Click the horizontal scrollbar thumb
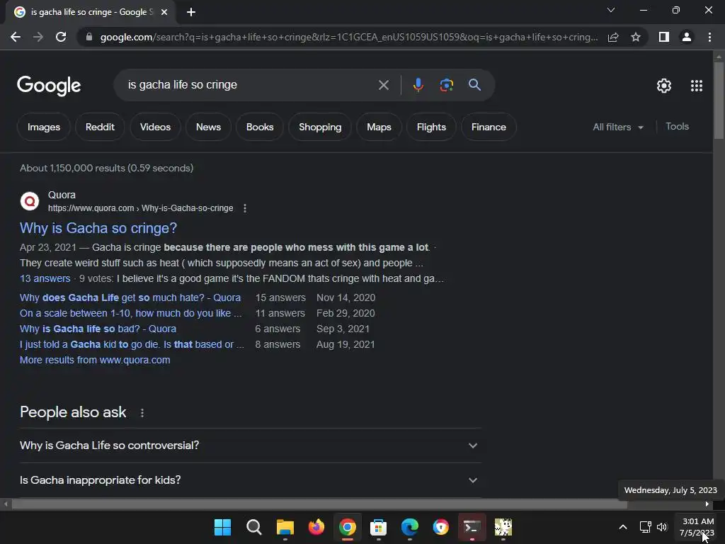 pos(319,504)
